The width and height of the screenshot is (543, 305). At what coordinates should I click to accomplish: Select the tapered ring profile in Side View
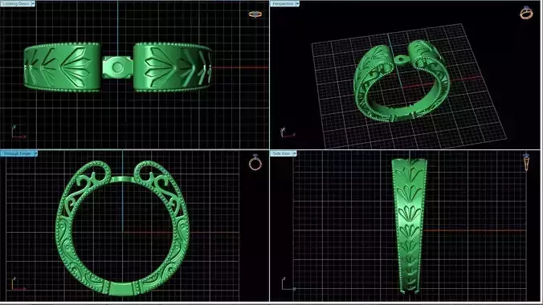click(x=410, y=226)
